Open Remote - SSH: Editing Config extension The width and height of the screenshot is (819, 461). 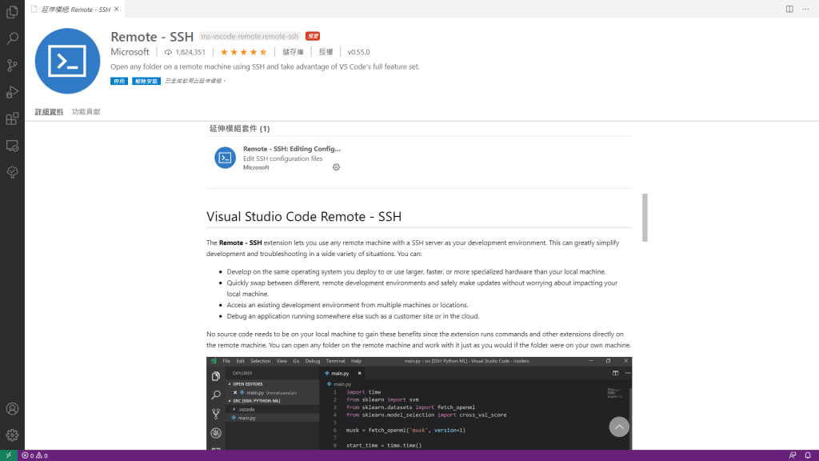point(291,148)
